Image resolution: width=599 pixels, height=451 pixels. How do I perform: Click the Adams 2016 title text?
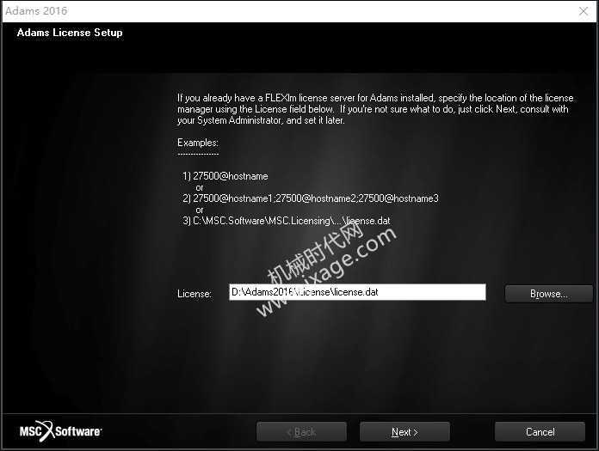pyautogui.click(x=36, y=10)
